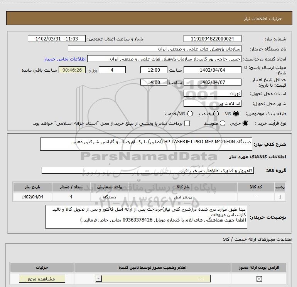Viewport: 297px width, 287px height.
Task: Click the price validity date 1402/04/07 field
Action: (x=212, y=82)
